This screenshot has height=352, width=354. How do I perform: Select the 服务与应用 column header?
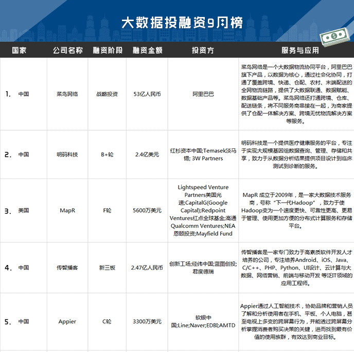300,50
